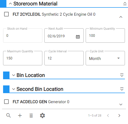Open the settings gear icon
The image size is (128, 124).
(42, 116)
